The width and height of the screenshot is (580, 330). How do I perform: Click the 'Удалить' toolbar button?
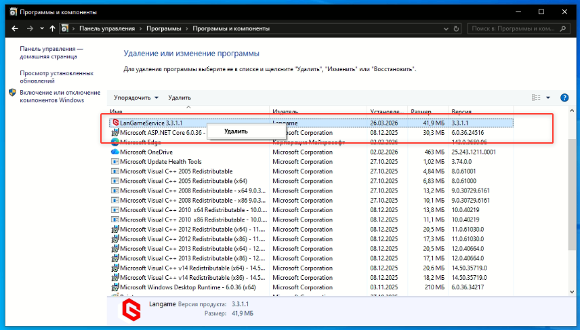180,98
